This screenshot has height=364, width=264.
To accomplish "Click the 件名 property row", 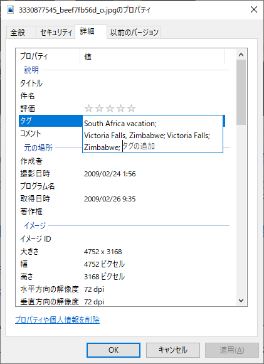I will [122, 95].
